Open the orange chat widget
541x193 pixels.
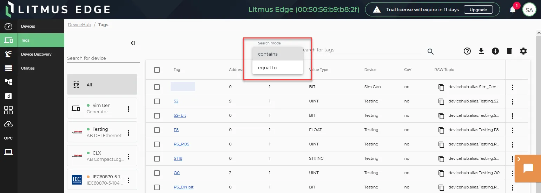[x=528, y=169]
